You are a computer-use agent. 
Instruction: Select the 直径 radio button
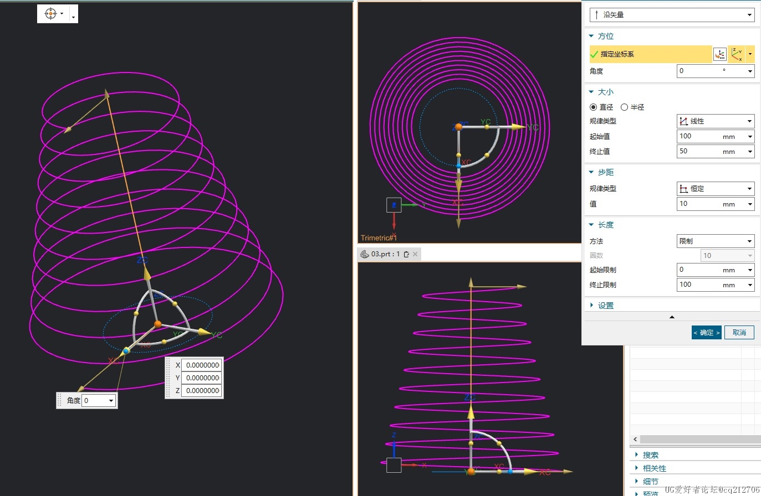pyautogui.click(x=594, y=107)
